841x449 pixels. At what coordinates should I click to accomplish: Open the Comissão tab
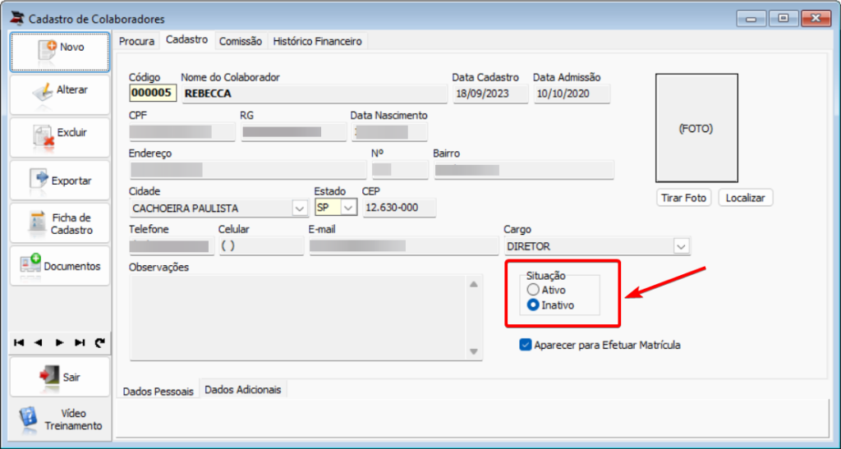point(241,41)
